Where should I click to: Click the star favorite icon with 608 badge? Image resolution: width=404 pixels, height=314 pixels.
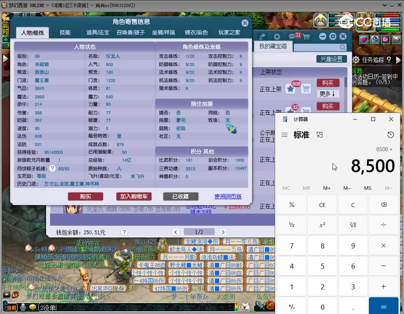point(291,89)
